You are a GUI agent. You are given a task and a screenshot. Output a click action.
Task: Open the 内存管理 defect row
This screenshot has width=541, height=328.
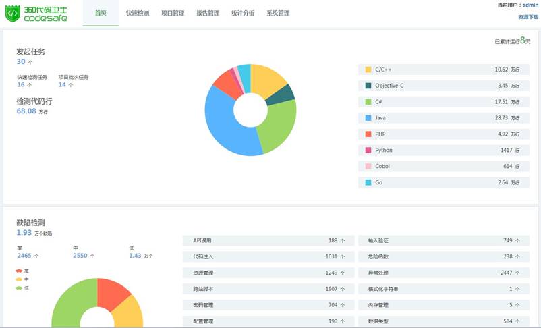(x=444, y=305)
